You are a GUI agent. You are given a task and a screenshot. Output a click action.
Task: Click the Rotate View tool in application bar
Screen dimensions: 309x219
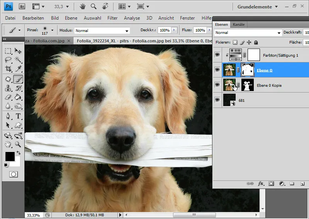pos(105,7)
